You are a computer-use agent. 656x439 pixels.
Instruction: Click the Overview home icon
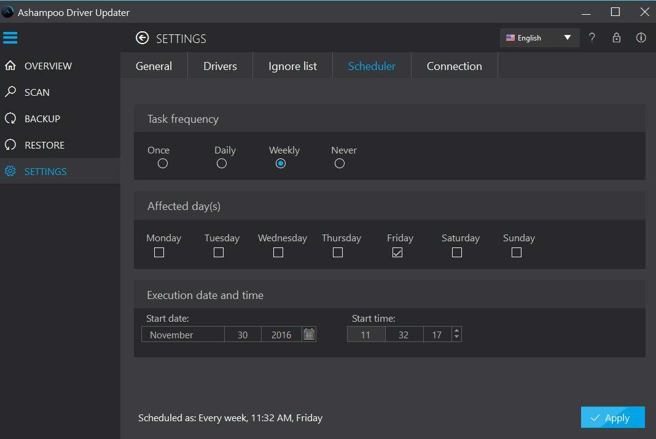click(10, 66)
